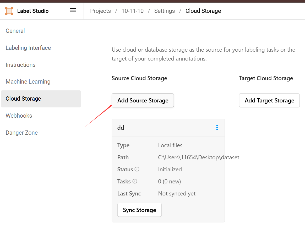Select the Cloud Storage sidebar item
This screenshot has width=305, height=229.
(41, 99)
